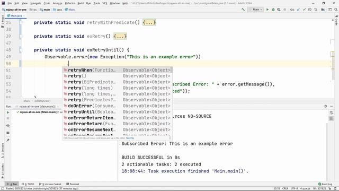Click the Build project hammer icon
This screenshot has height=191, width=339.
(243, 10)
